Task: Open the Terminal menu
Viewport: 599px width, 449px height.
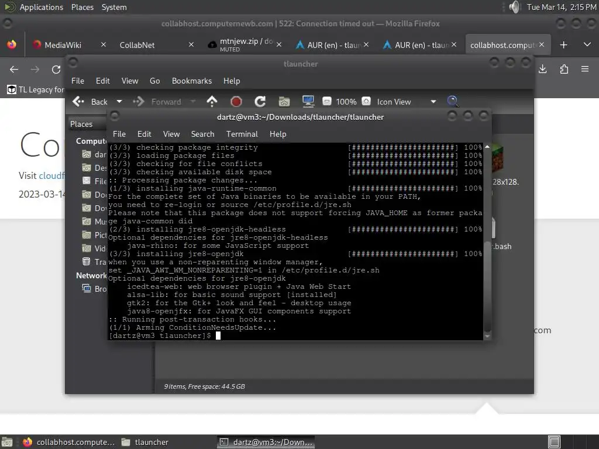Action: click(242, 134)
